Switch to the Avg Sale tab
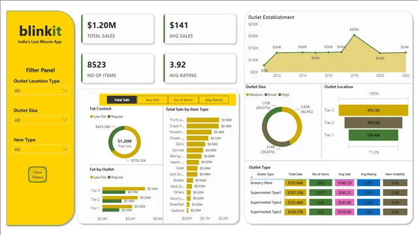The height and width of the screenshot is (235, 418). click(x=152, y=100)
